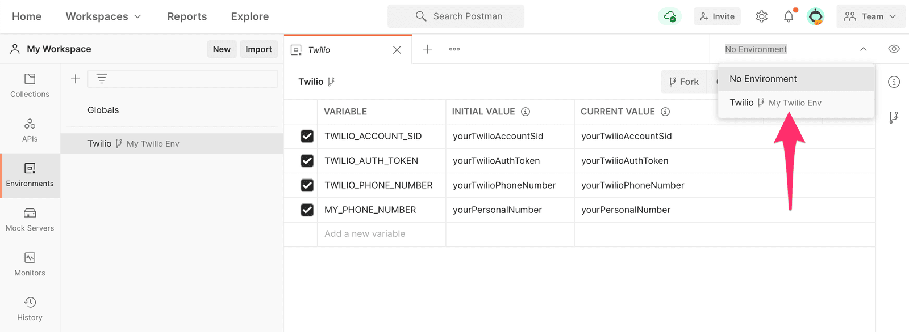
Task: Open a new tab with plus icon
Action: coord(427,49)
